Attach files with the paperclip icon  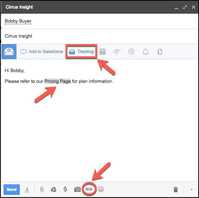point(42,190)
